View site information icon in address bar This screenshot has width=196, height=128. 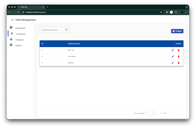coord(23,12)
